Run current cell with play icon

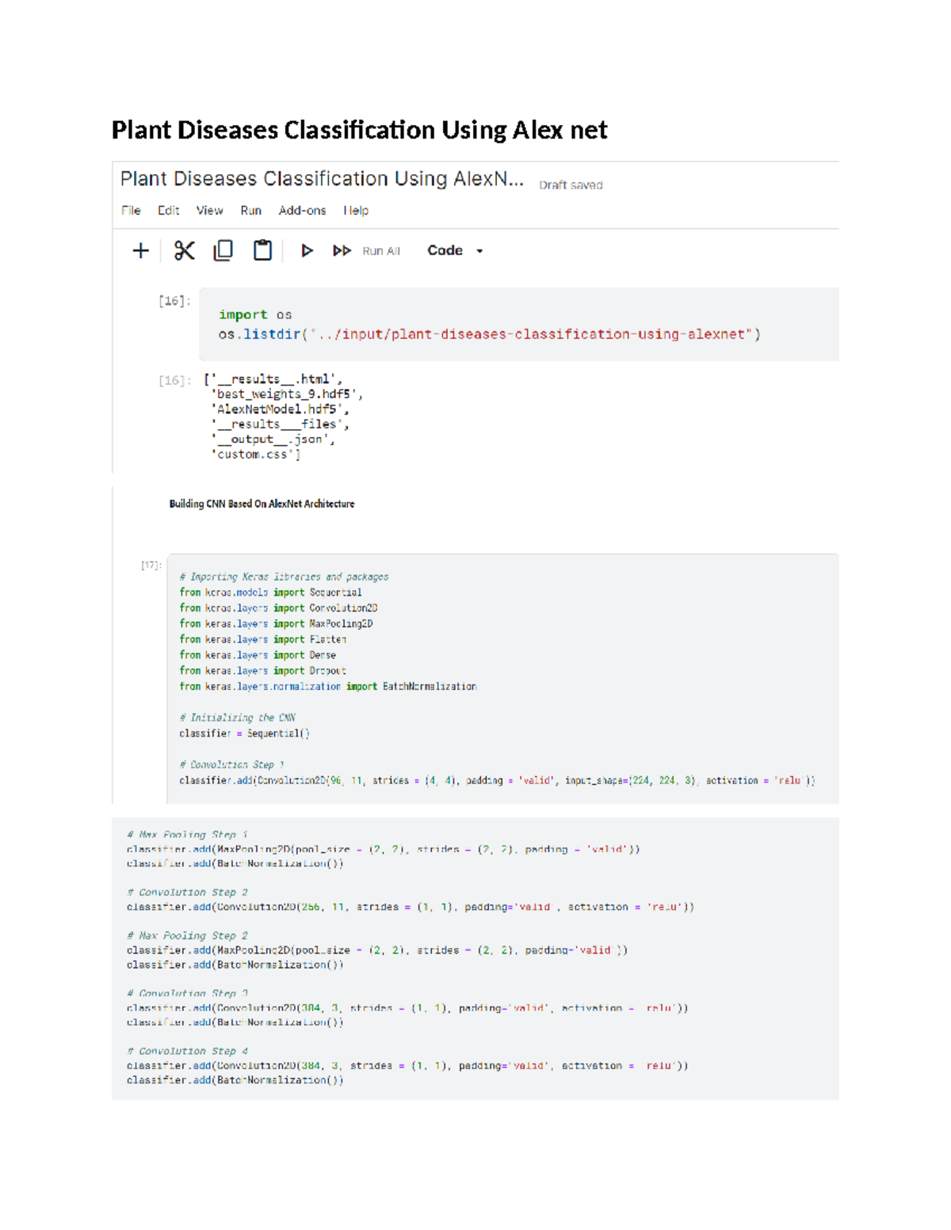[307, 251]
